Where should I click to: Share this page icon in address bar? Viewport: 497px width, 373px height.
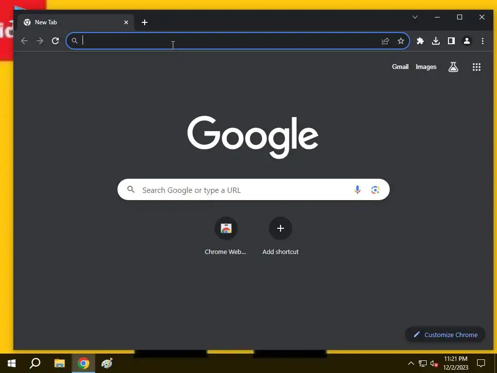(x=385, y=41)
